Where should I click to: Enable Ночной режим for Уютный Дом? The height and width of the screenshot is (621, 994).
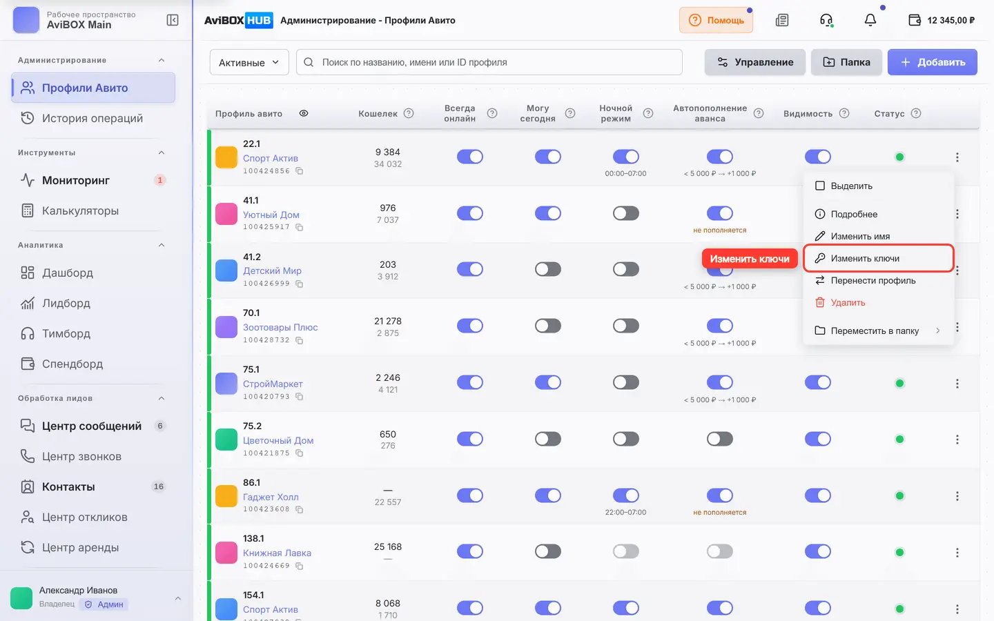click(626, 213)
